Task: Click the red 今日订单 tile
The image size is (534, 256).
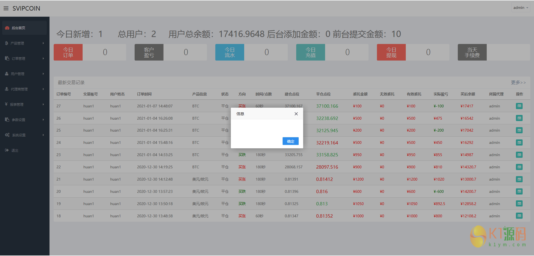Action: tap(68, 52)
